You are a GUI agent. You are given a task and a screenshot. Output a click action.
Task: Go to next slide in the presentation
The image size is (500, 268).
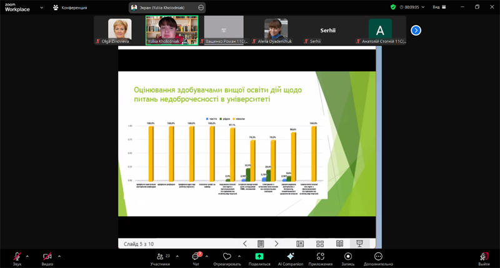276,244
